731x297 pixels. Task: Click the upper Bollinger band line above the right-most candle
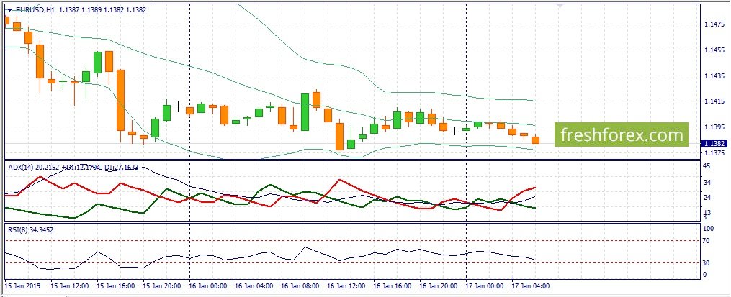[534, 101]
